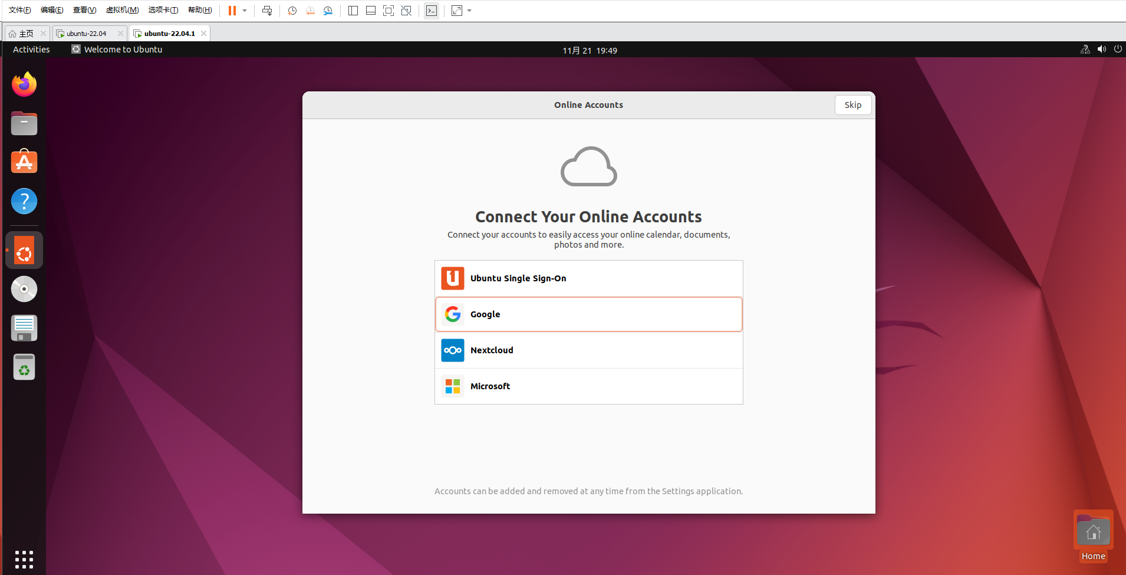This screenshot has height=575, width=1126.
Task: Open the Home folder desktop icon
Action: (x=1093, y=537)
